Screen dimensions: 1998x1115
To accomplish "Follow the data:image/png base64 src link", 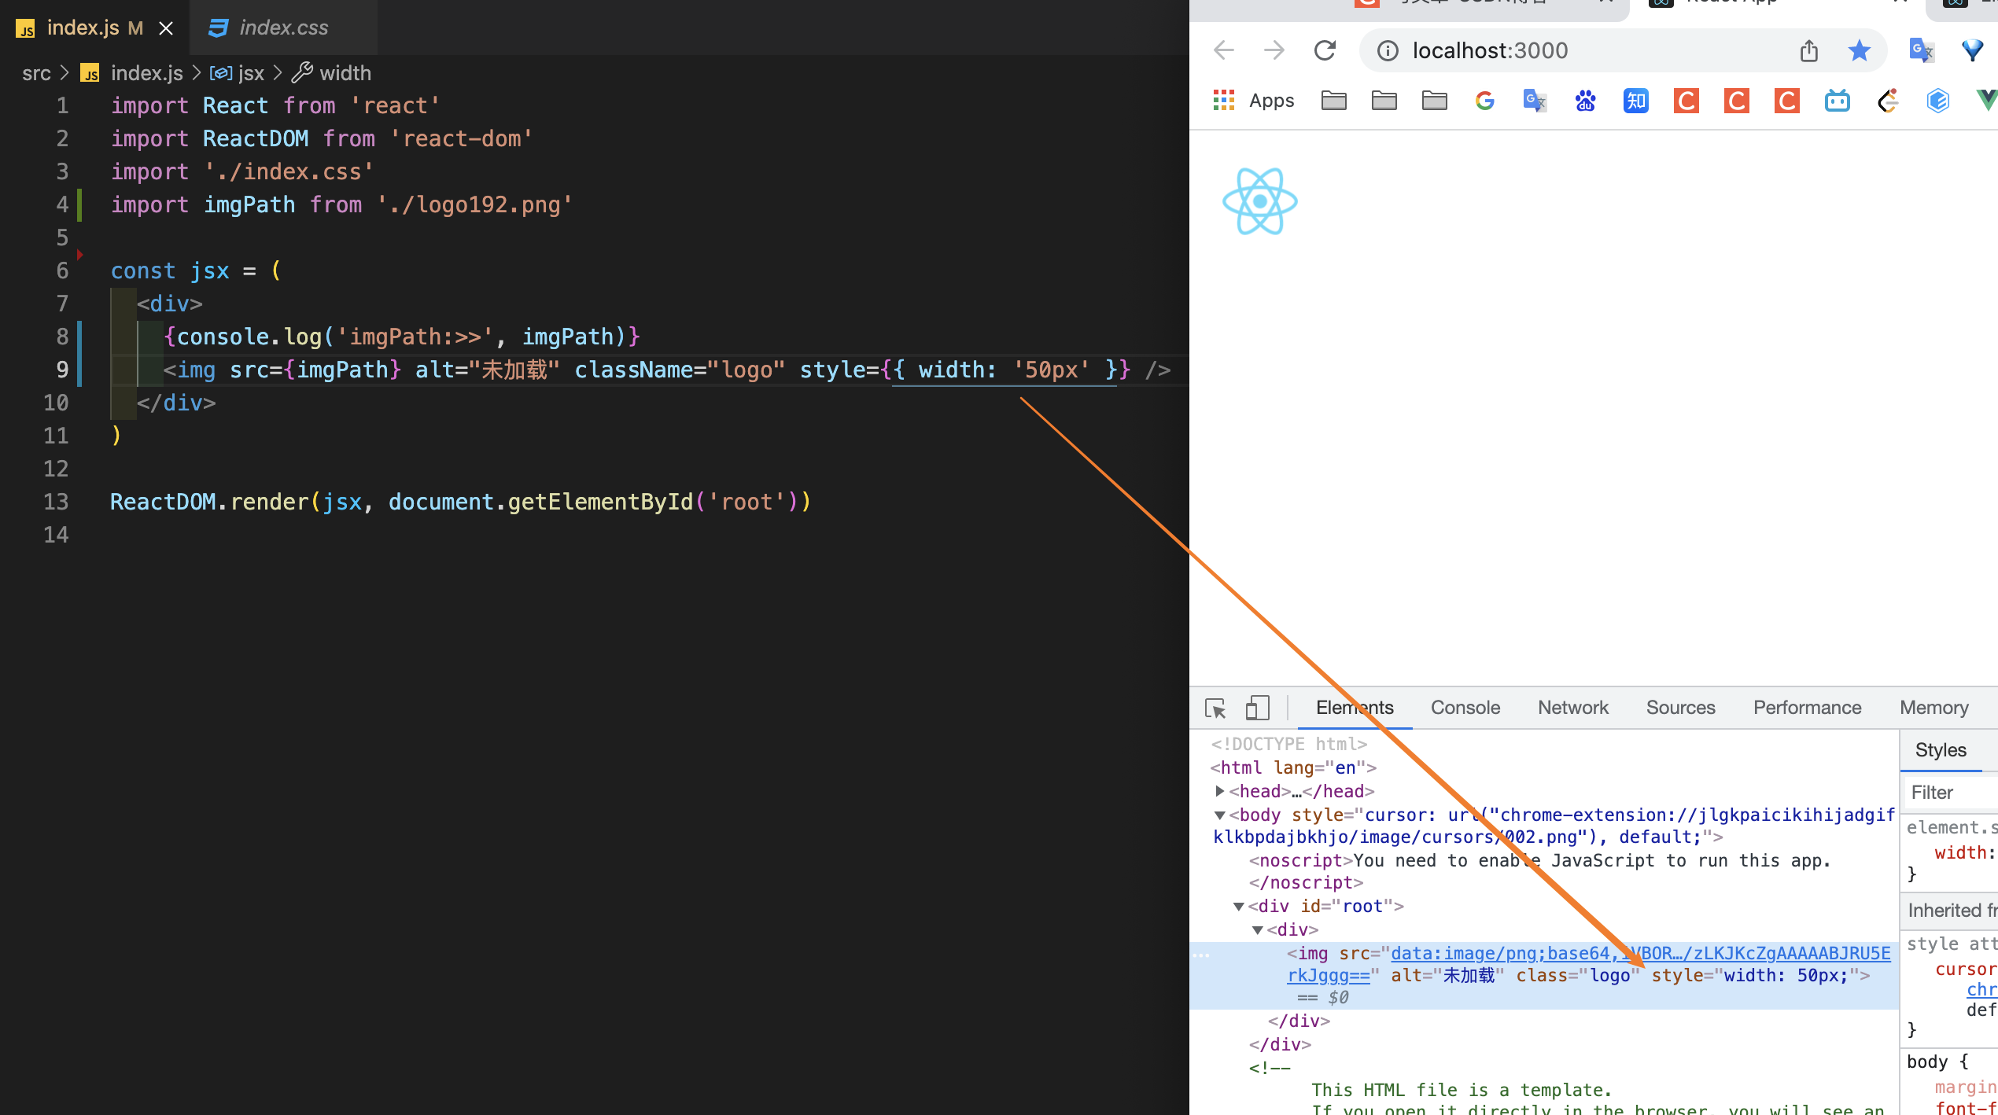I will (1640, 953).
